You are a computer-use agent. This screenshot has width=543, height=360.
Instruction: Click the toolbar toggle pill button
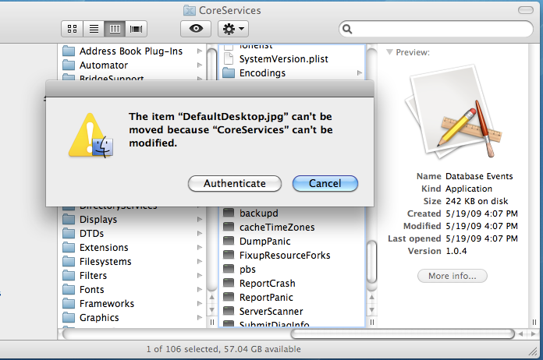pyautogui.click(x=525, y=10)
